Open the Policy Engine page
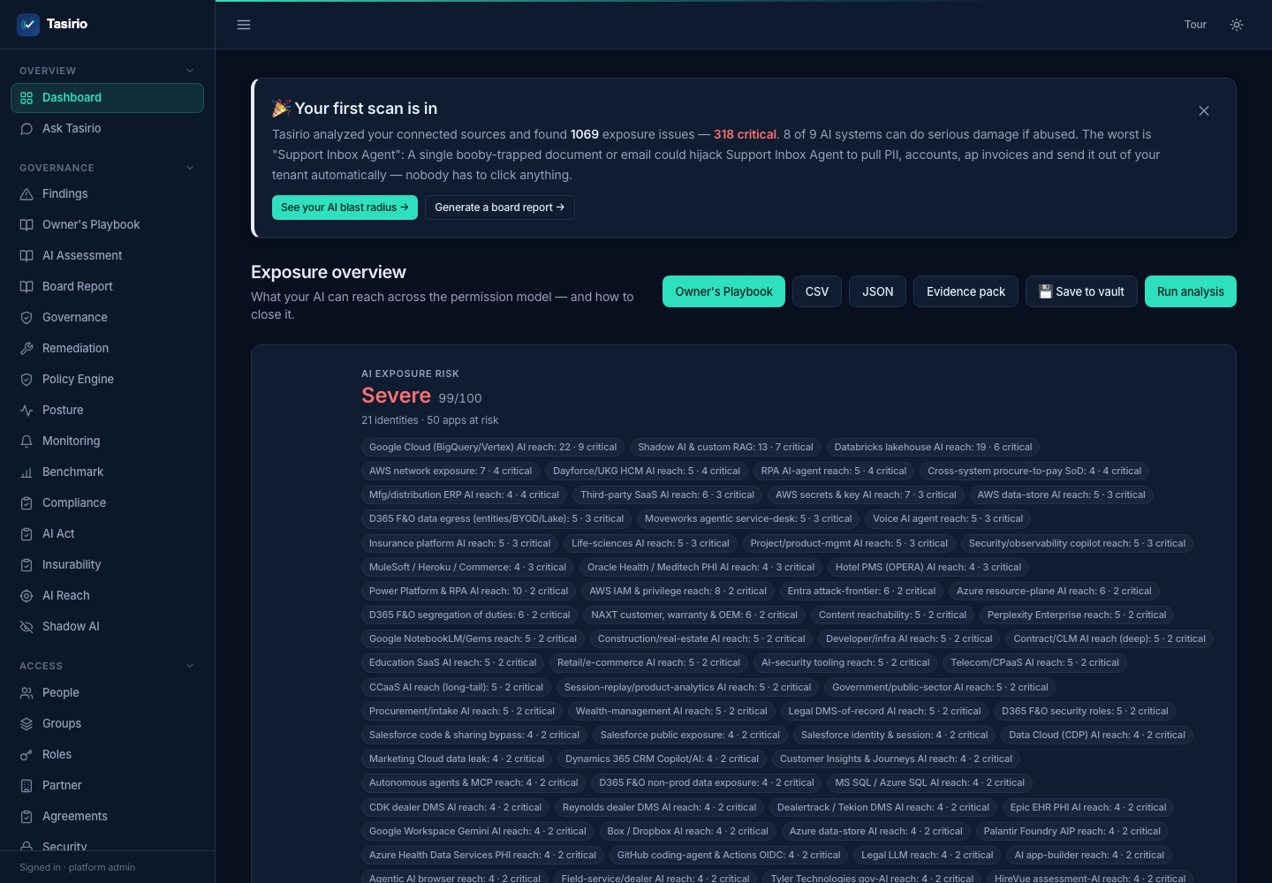Image resolution: width=1272 pixels, height=883 pixels. (107, 380)
